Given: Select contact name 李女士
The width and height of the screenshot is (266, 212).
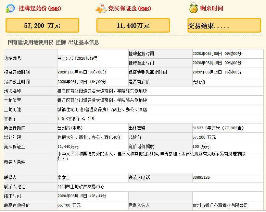Looking at the screenshot, I should pyautogui.click(x=64, y=178).
